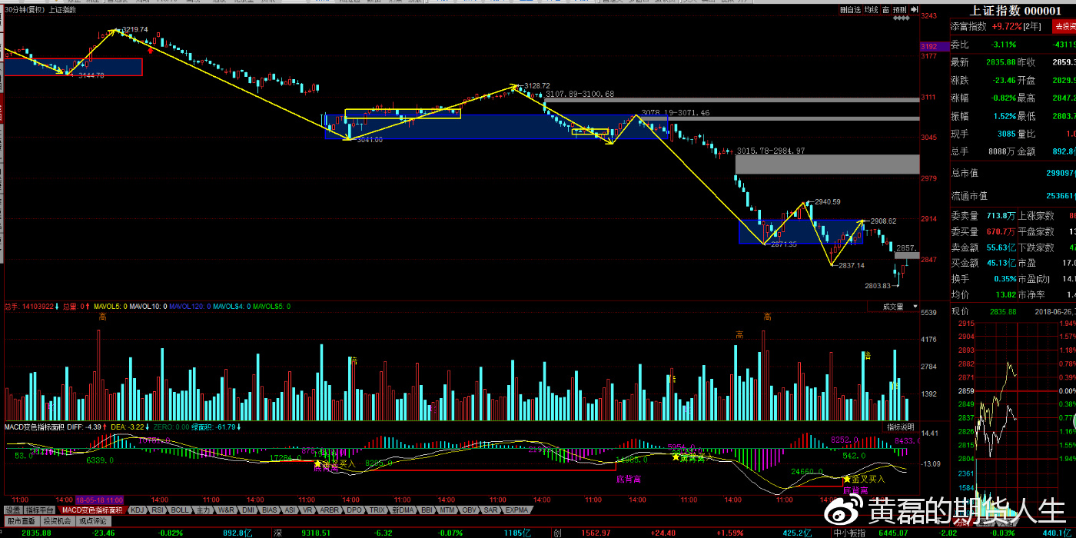Viewport: 1076px width, 538px height.
Task: Open the 指标平台 indicator platform
Action: coord(41,510)
